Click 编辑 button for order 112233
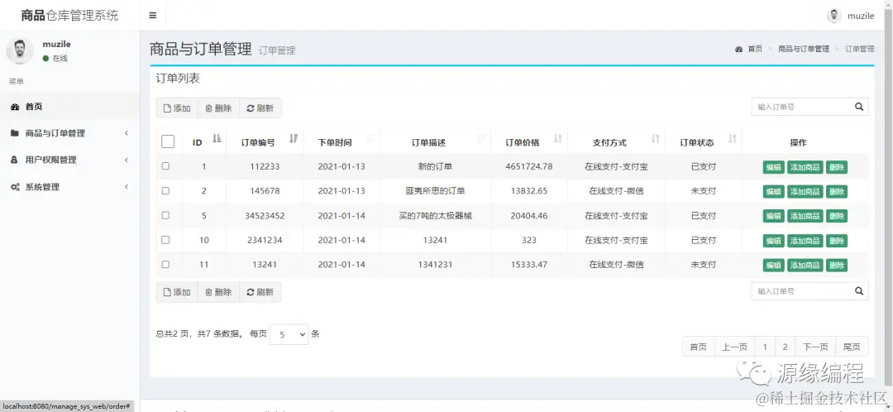Viewport: 893px width, 412px height. tap(773, 167)
